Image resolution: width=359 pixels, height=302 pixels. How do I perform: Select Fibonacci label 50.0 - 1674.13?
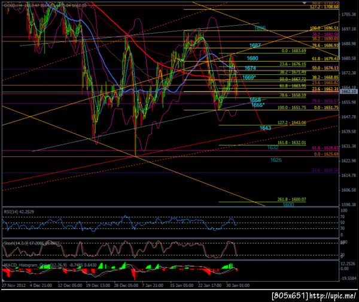325,68
